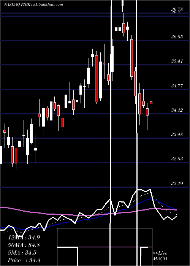Click the NASDAQ FIBK chart title text
The image size is (190, 266).
pos(33,5)
